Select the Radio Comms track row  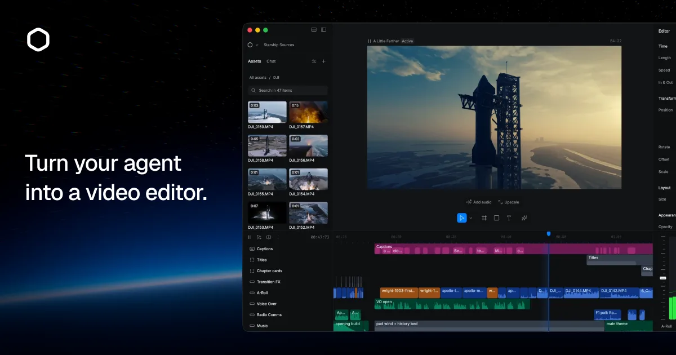click(288, 315)
